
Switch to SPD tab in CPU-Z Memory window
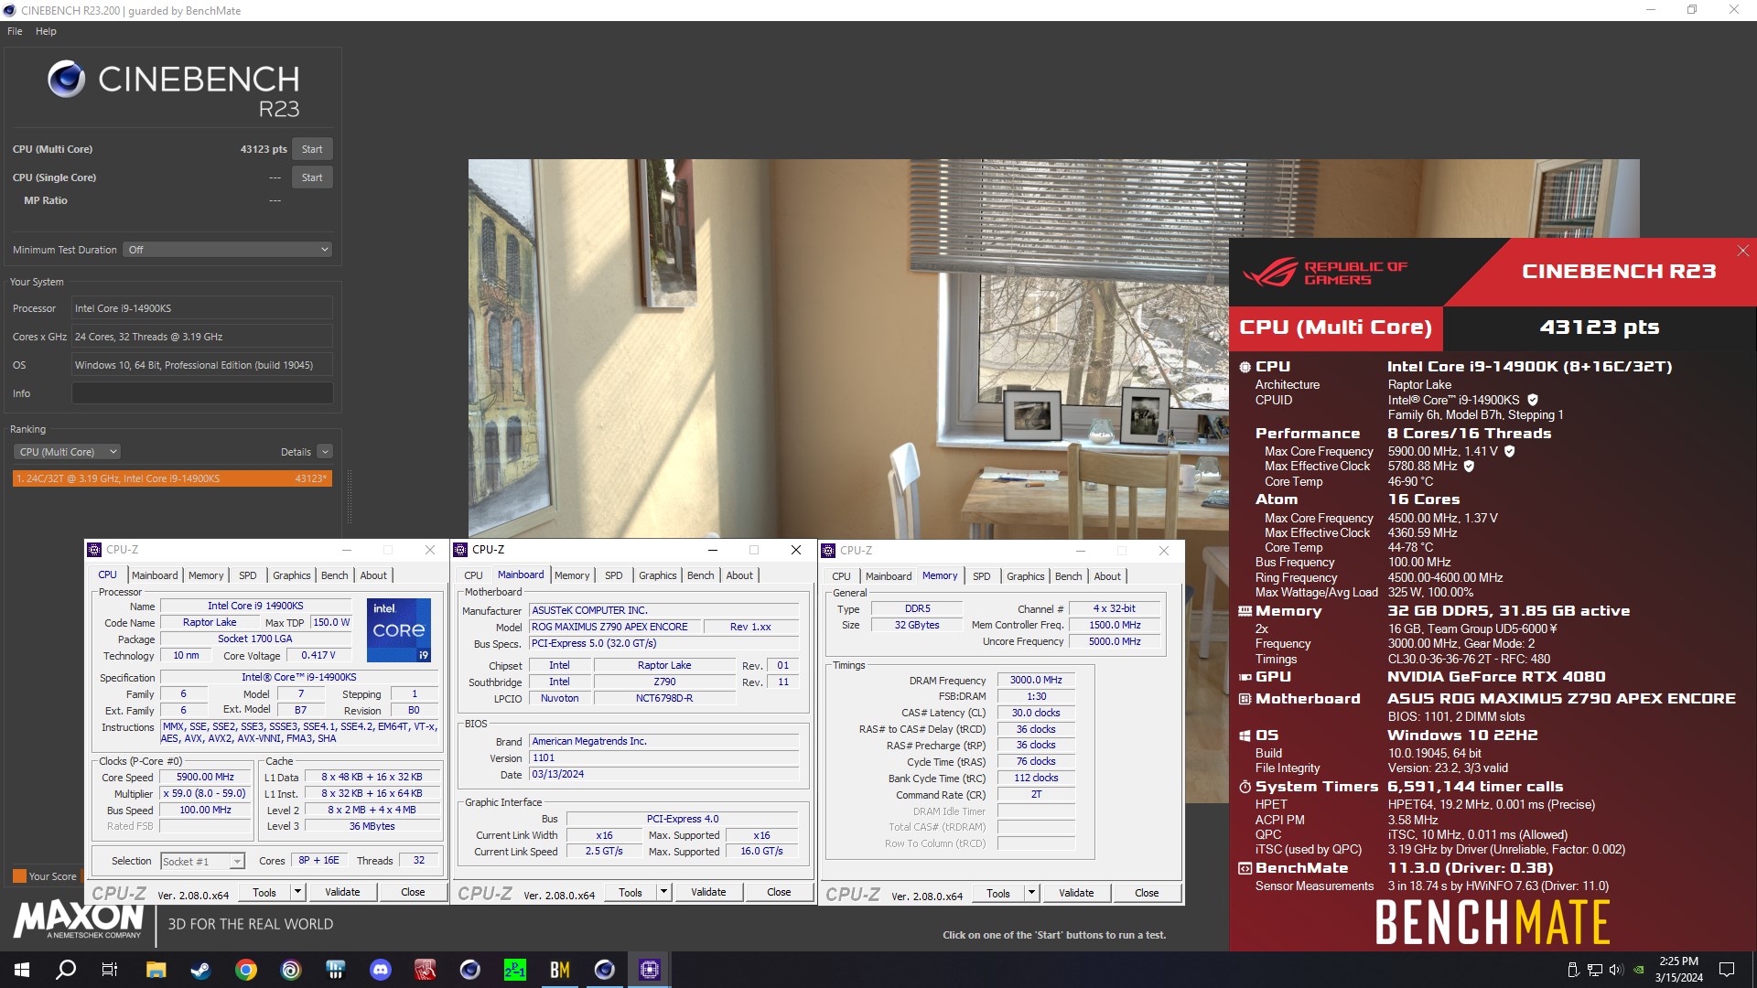point(981,576)
